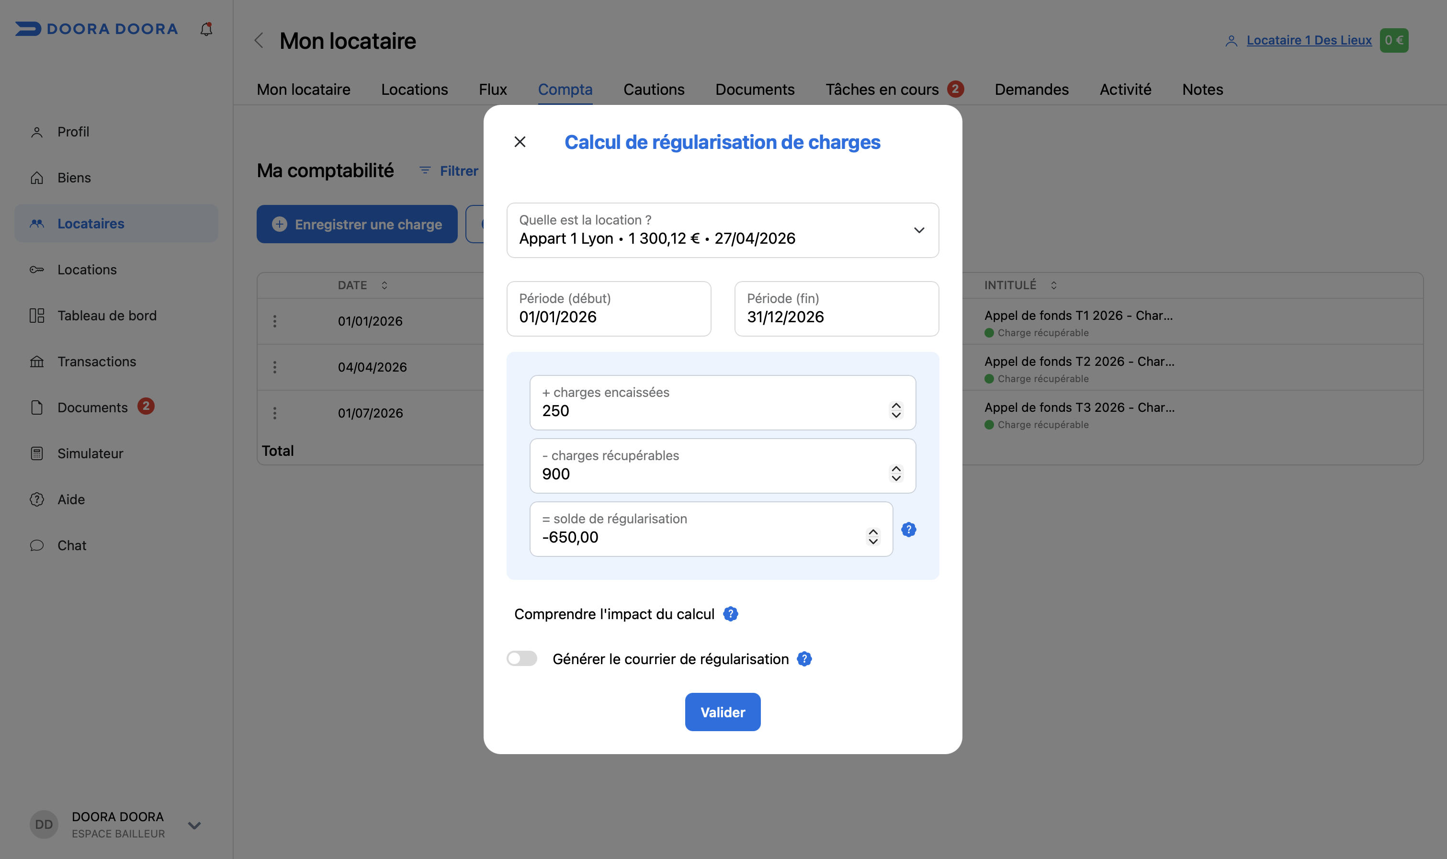Switch to Flux tab
The width and height of the screenshot is (1447, 859).
coord(493,90)
